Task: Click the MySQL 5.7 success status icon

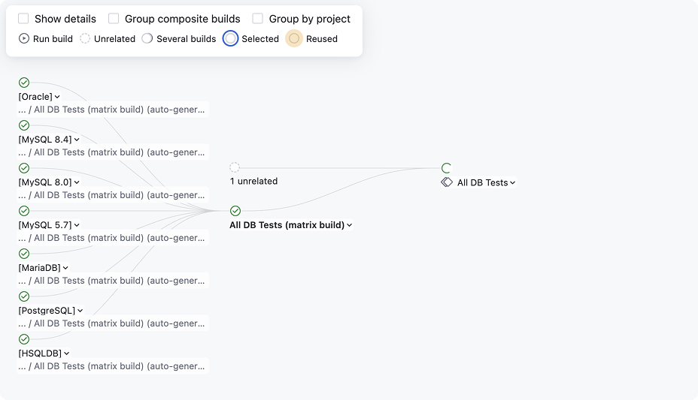Action: 24,211
